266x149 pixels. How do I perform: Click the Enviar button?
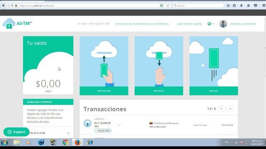tap(214, 91)
